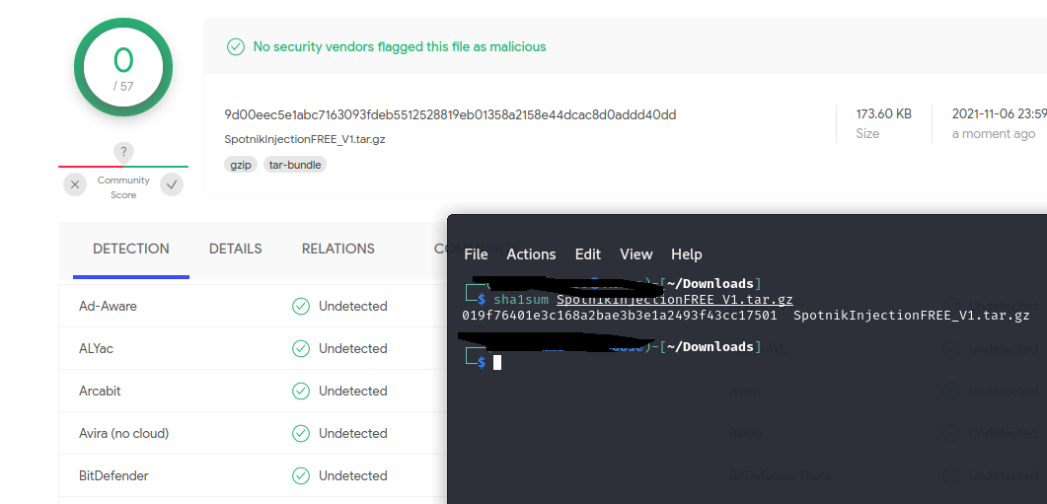1047x504 pixels.
Task: Open the DETECTION tab
Action: click(x=131, y=249)
